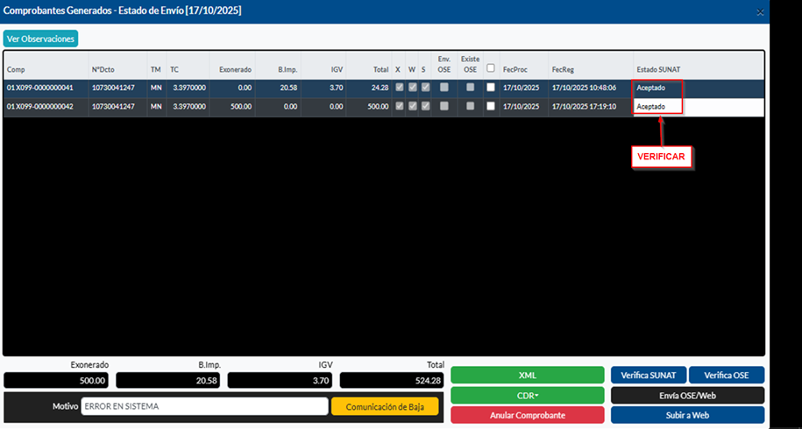
Task: Tick selection checkbox on row 0000000041
Action: (491, 88)
